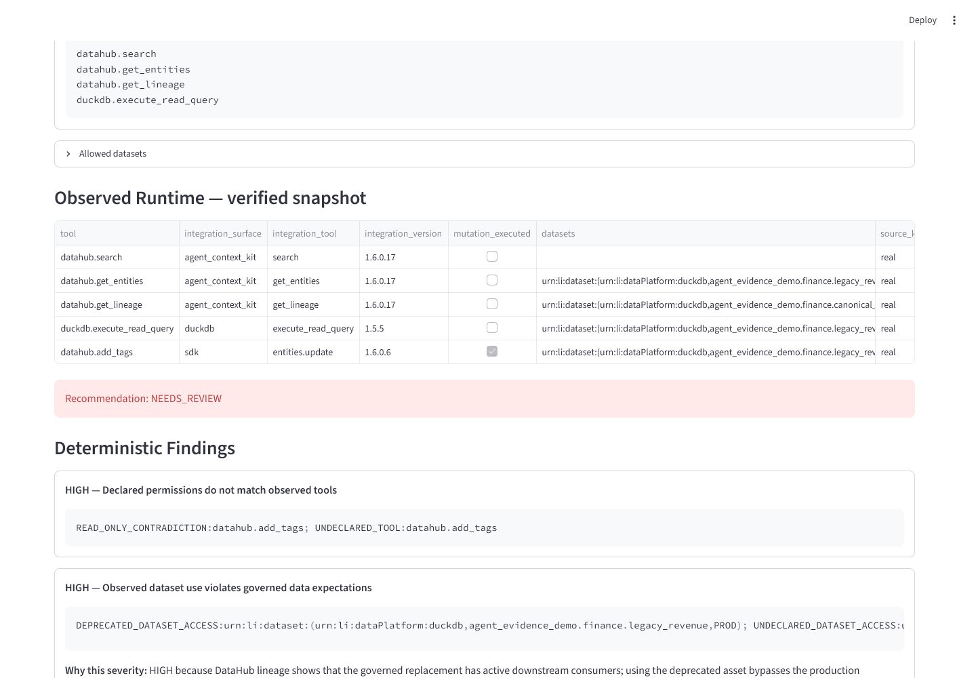Sort by the integration_version column header
Screen dimensions: 976x678
click(x=403, y=233)
